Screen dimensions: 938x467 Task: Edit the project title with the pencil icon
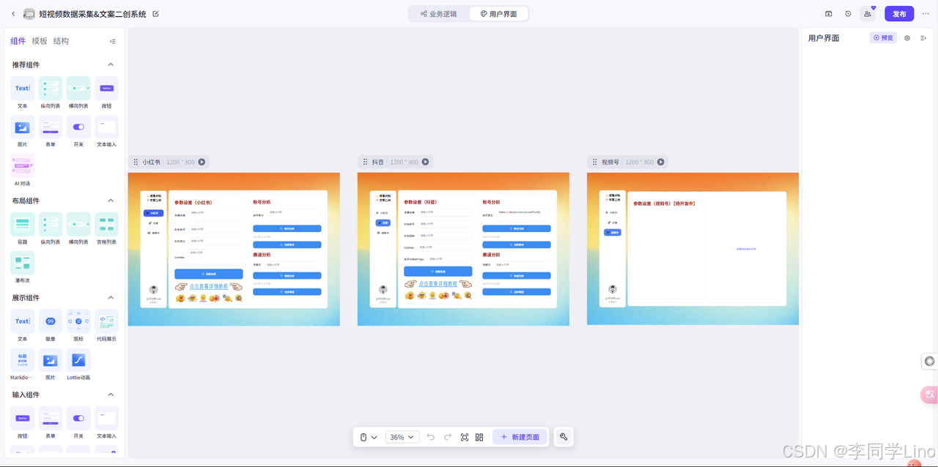[x=155, y=14]
